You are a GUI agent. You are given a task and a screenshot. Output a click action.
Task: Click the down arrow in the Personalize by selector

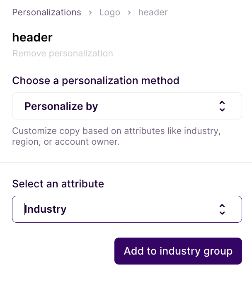[222, 110]
